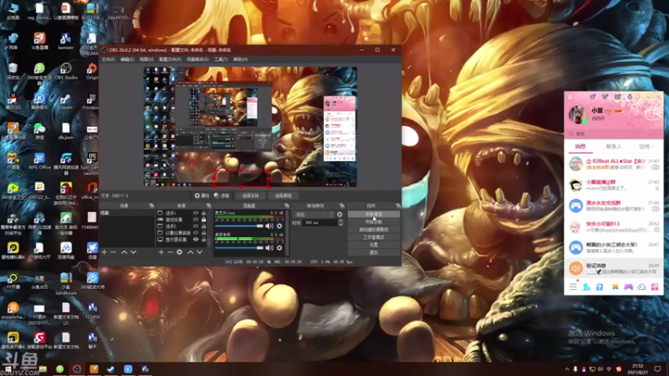Pop out the 混音器 dock panel
This screenshot has height=376, width=669.
click(287, 206)
